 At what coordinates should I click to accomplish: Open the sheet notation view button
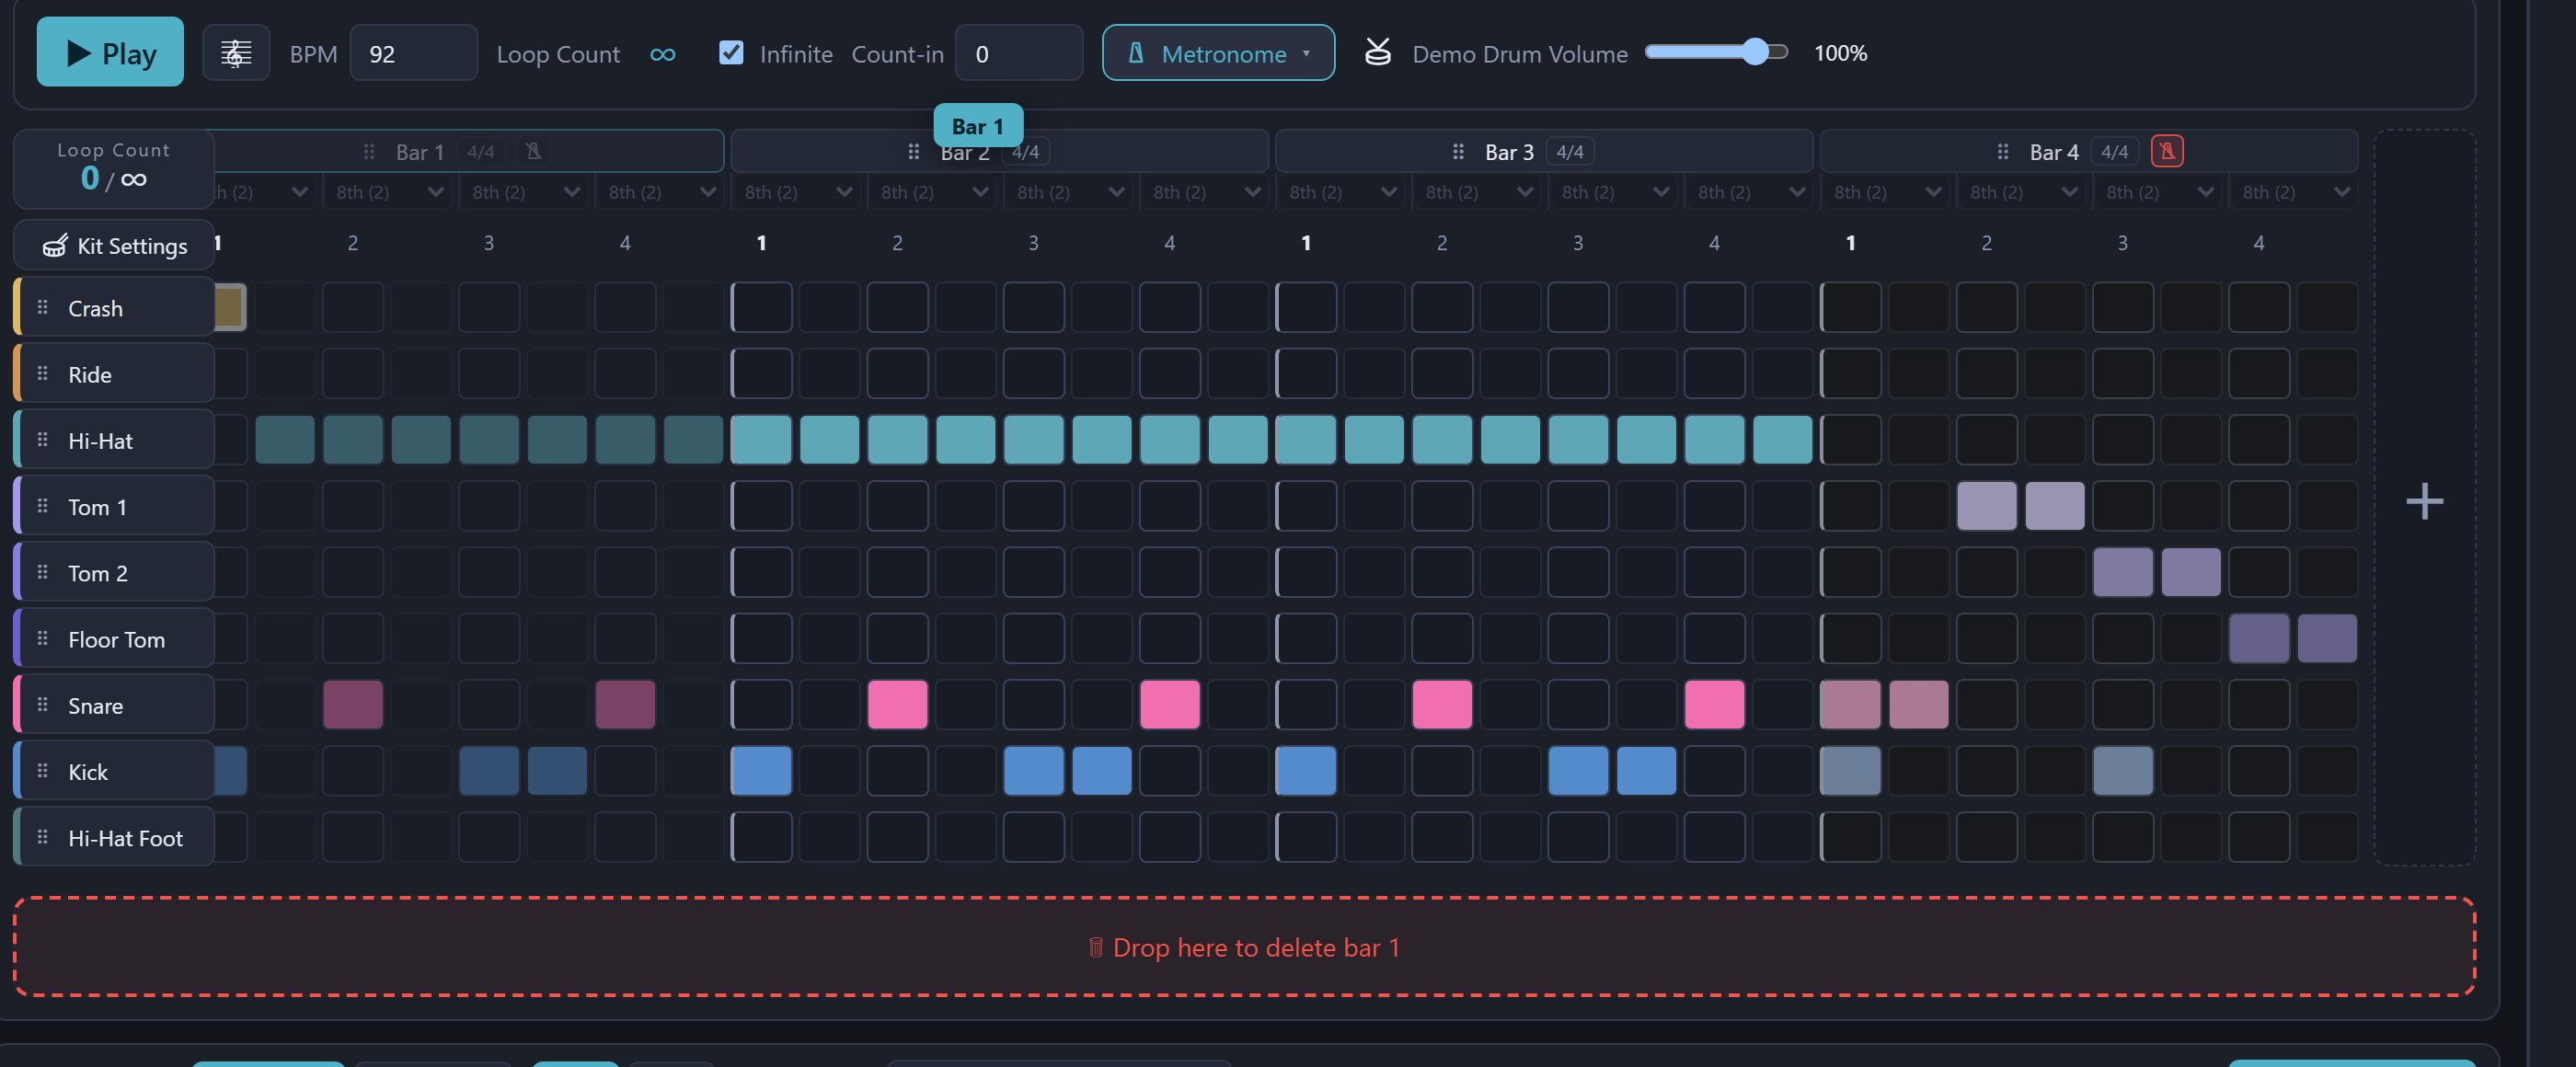click(236, 53)
